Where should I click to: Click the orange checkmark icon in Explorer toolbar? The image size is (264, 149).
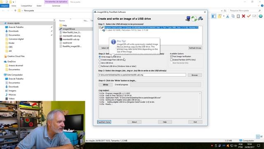(249, 16)
